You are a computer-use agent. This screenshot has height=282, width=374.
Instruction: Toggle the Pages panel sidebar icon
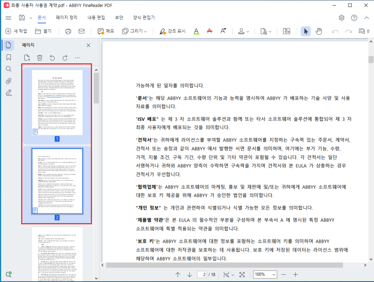8,45
